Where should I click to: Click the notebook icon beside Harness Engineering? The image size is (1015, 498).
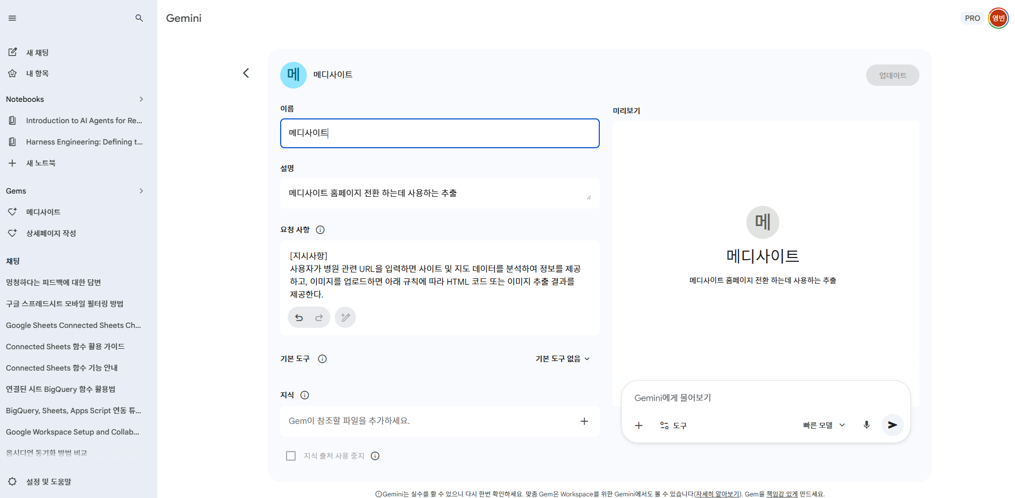tap(12, 142)
